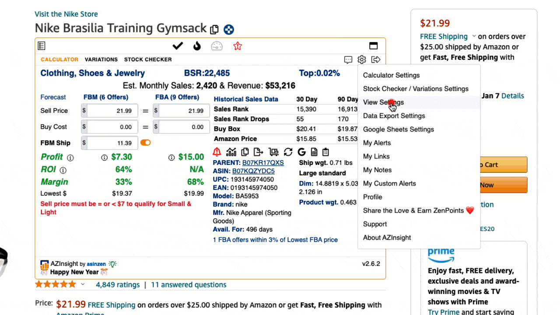Viewport: 560px width, 315px height.
Task: Click the Try Prime link
Action: (444, 312)
